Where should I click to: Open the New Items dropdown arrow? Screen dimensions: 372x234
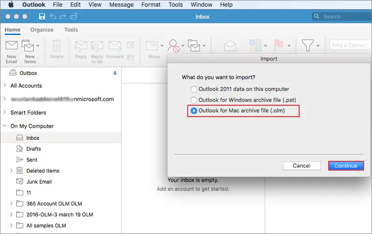38,46
